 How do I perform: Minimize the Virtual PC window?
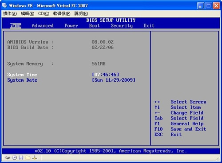[200, 6]
